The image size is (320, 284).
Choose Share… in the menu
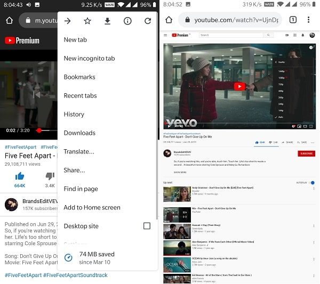(108, 170)
